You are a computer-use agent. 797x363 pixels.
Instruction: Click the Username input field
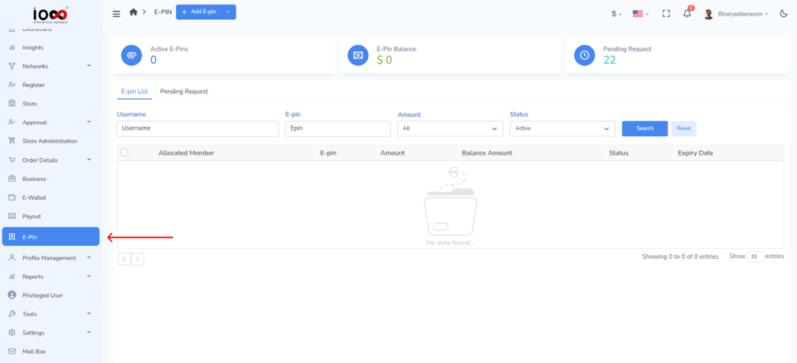(198, 128)
